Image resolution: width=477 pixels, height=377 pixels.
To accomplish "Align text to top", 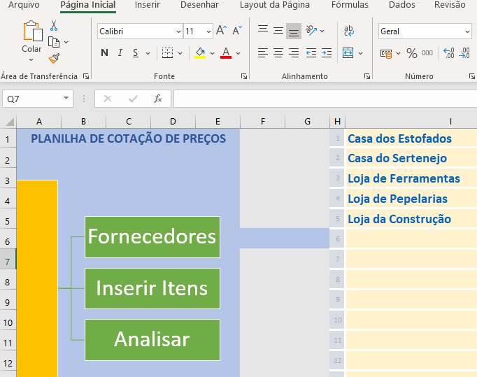I will [263, 30].
